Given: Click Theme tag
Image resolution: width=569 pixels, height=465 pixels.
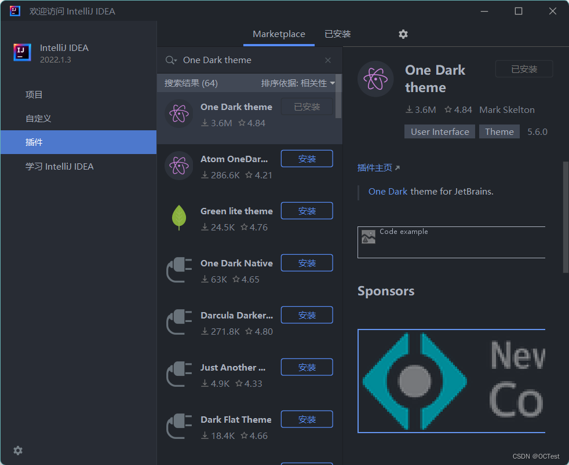Looking at the screenshot, I should point(499,131).
